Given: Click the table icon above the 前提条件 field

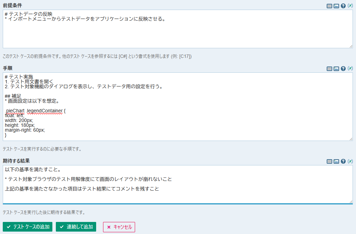Looking at the screenshot, I should 329,6.
